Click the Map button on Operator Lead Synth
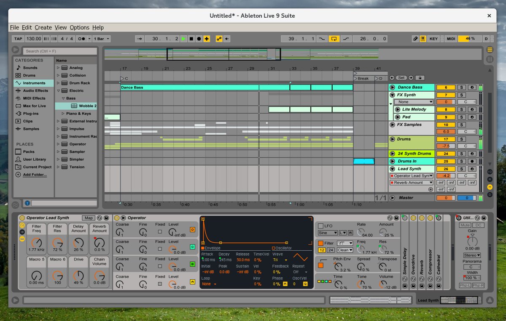506x321 pixels. pyautogui.click(x=89, y=218)
